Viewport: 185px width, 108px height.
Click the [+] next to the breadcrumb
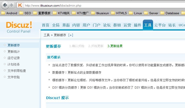71,35
